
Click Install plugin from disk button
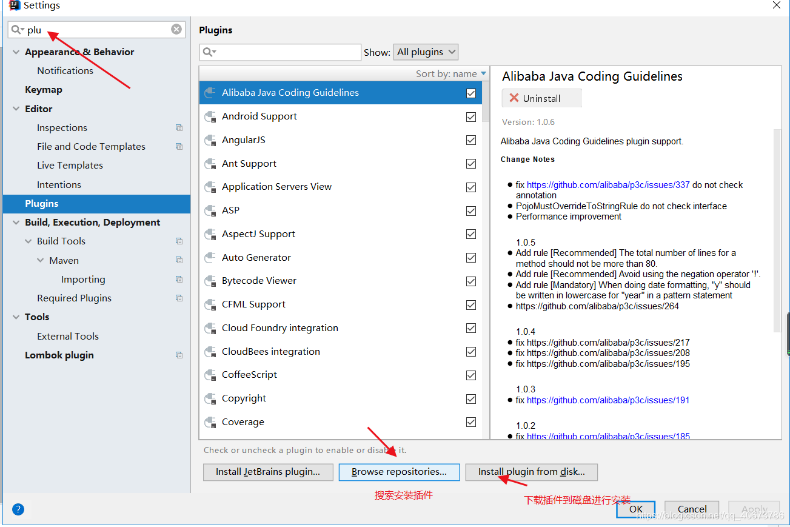532,472
